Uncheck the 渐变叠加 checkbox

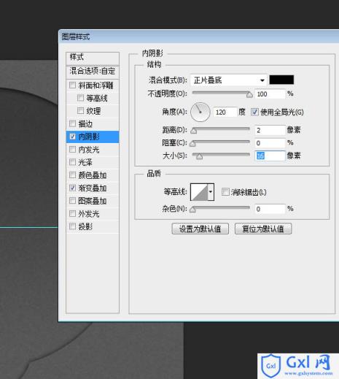[72, 188]
